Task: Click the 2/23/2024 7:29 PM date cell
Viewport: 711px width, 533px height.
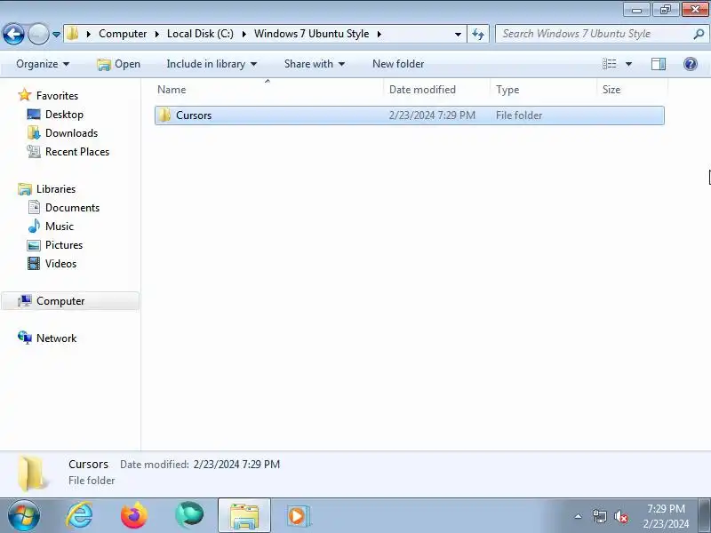Action: pos(432,115)
